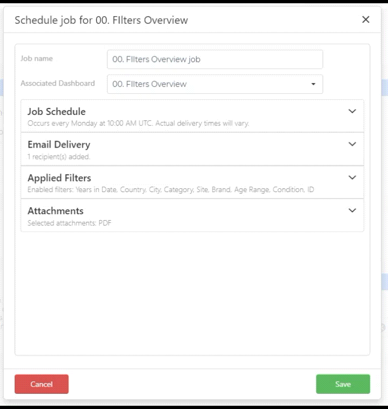
Task: Expand Attachments with its chevron icon
Action: pyautogui.click(x=352, y=210)
